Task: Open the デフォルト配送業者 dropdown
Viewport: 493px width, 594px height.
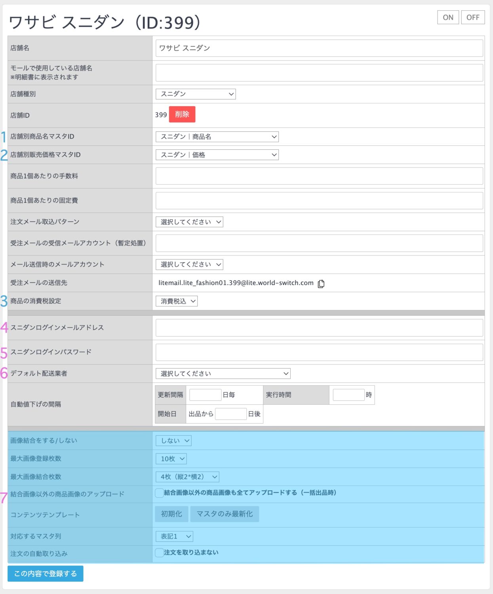Action: pos(223,373)
